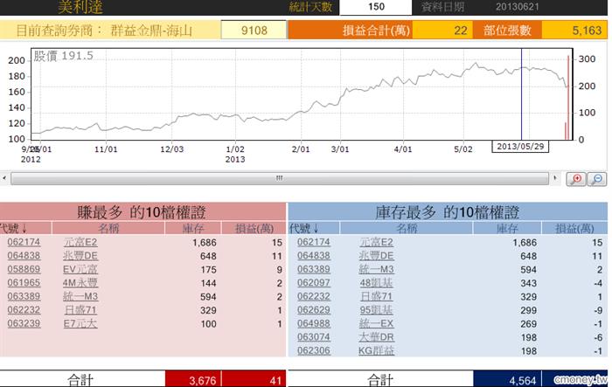Screen dimensions: 612x387
Task: Click the 2013/05/29 date label under the chart
Action: (x=520, y=146)
